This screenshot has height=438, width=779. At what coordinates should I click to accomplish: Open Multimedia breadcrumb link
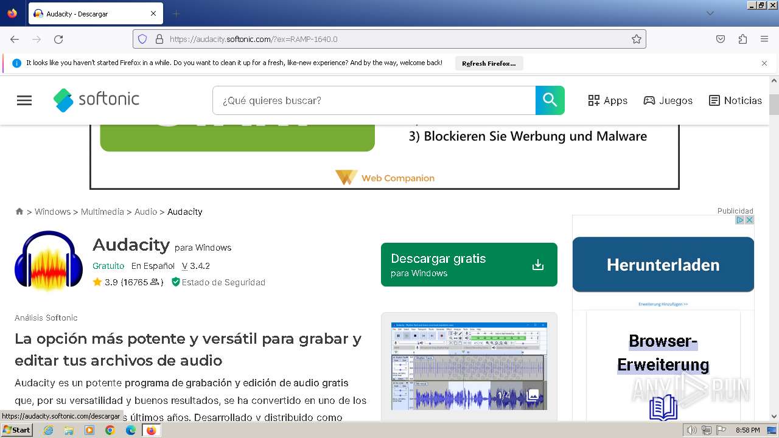102,212
